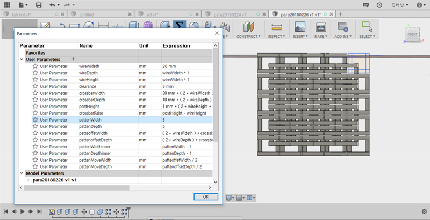
Task: Toggle favorite star for clearance parameter
Action: (x=35, y=86)
